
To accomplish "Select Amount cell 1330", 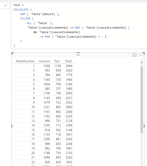I will (47, 125).
